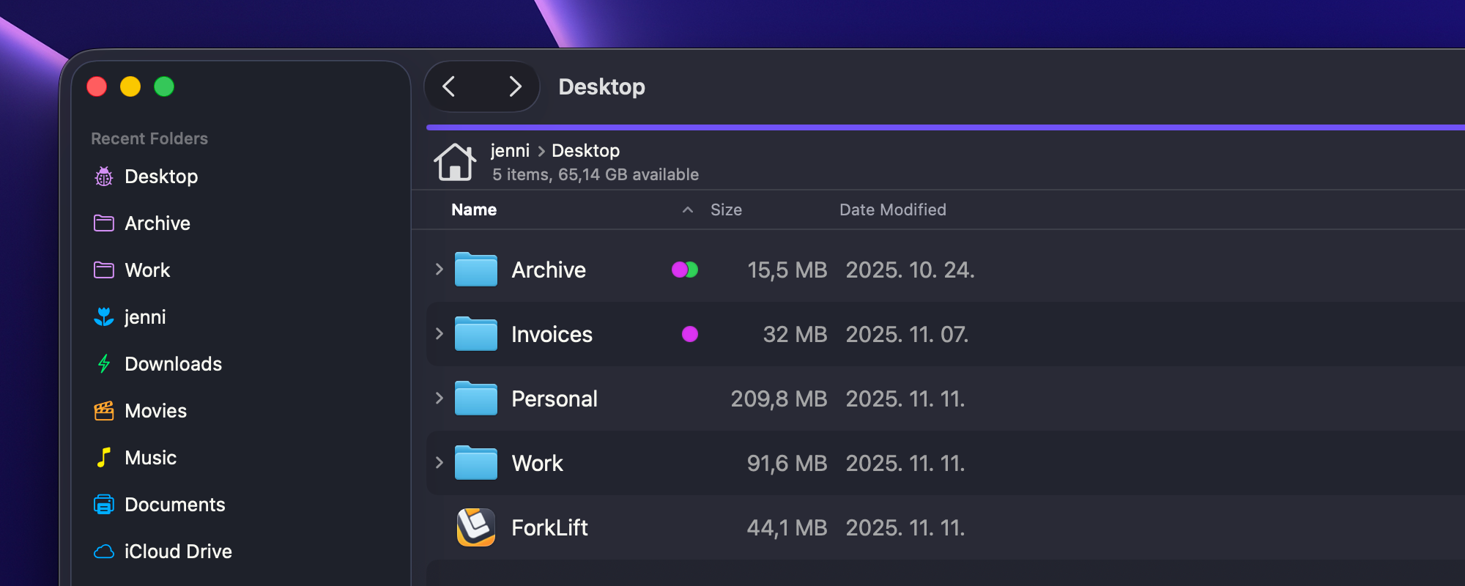Click the '5 items, 65,14 GB available' status text
The height and width of the screenshot is (586, 1465).
coord(596,175)
